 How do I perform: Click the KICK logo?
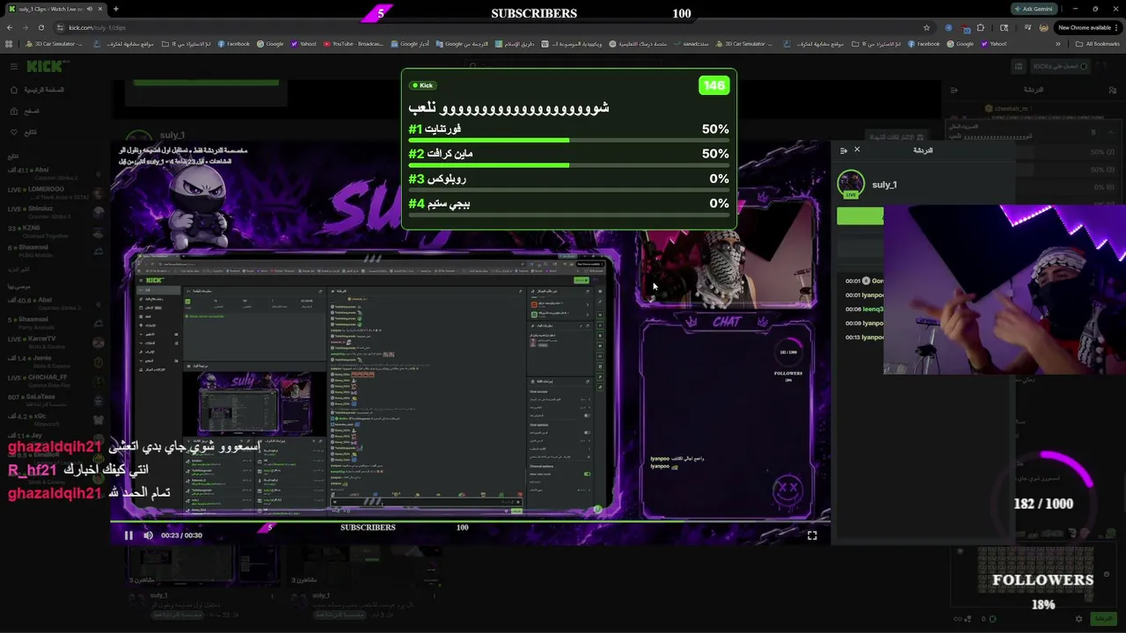click(46, 66)
